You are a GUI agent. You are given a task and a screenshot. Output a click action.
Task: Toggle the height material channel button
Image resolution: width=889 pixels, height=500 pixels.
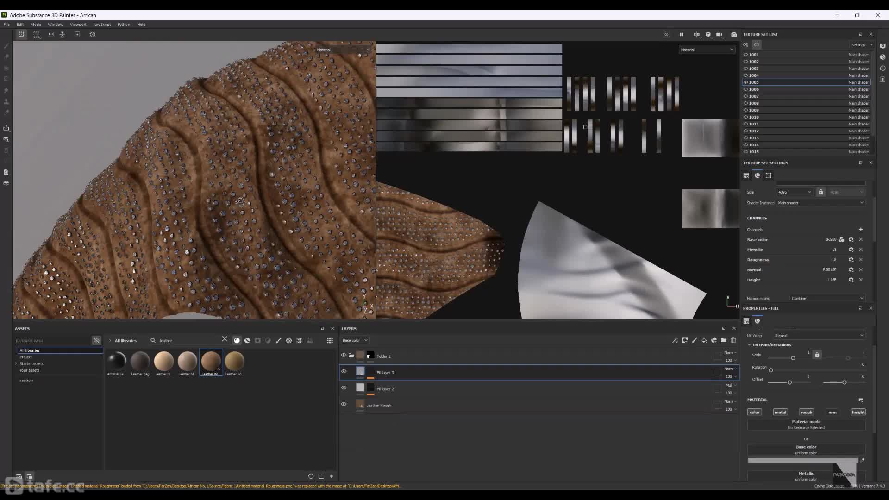tap(858, 412)
